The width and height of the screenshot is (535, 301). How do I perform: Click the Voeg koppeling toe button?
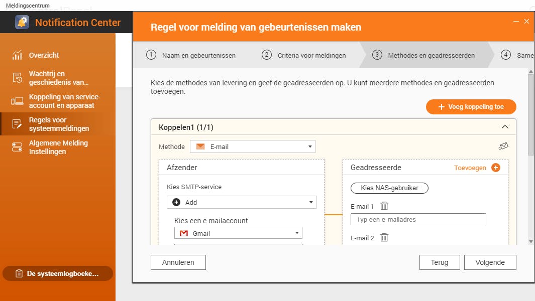tap(471, 107)
